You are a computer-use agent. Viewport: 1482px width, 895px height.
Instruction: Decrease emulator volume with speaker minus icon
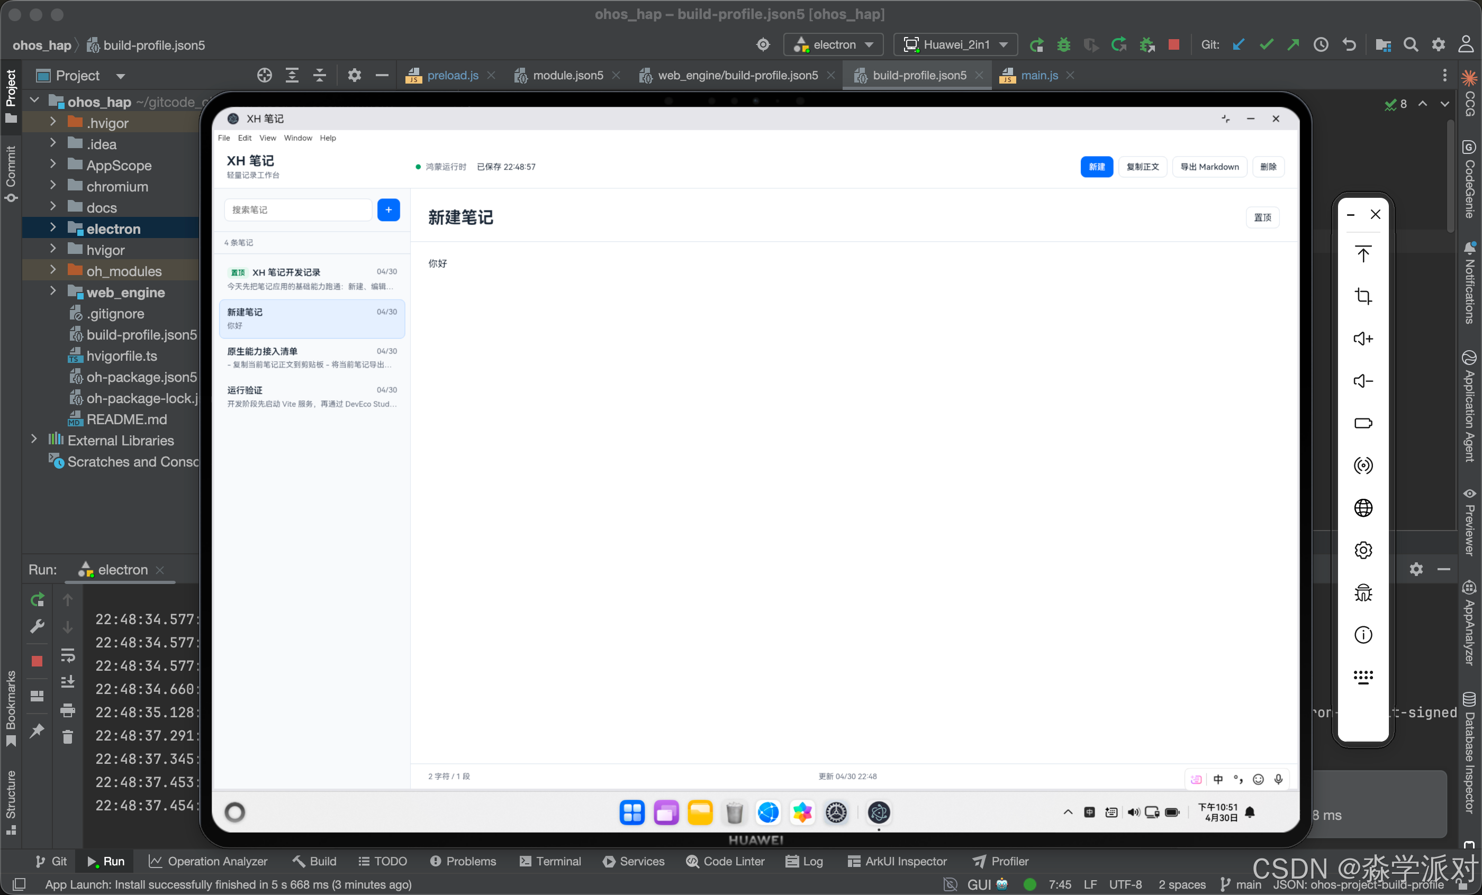click(x=1363, y=381)
